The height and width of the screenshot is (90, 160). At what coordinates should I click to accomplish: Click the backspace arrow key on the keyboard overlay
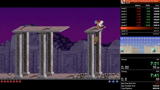pos(158,38)
